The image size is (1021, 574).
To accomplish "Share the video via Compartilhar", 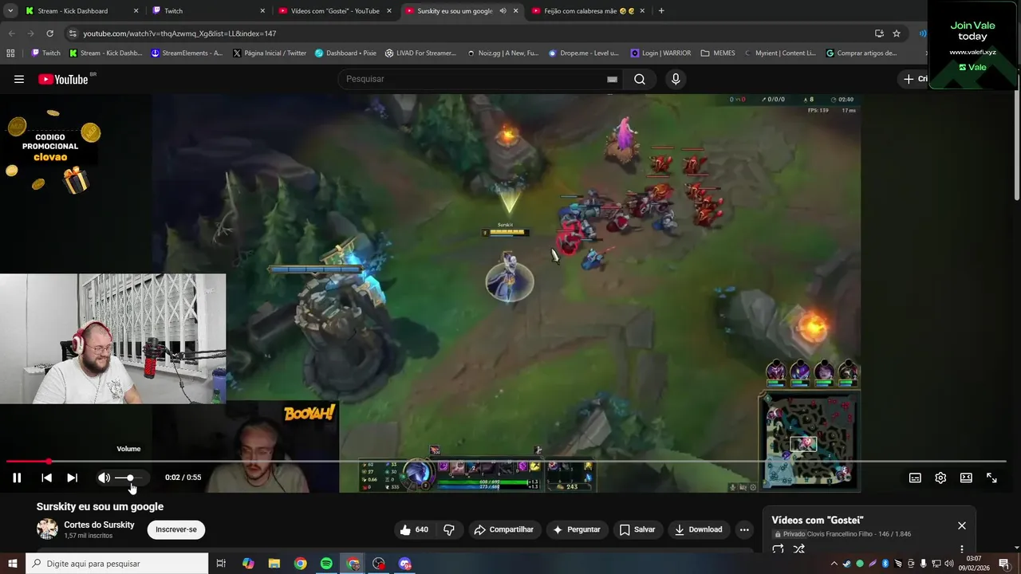I will [503, 529].
